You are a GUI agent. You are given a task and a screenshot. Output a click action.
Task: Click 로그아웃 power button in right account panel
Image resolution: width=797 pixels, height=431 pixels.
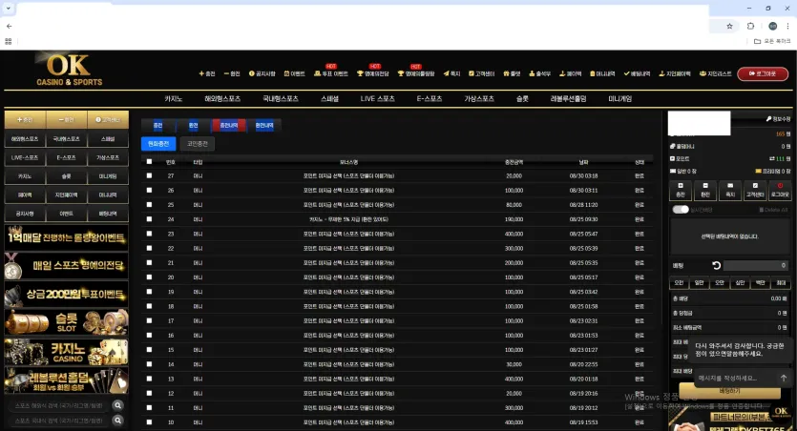tap(780, 190)
